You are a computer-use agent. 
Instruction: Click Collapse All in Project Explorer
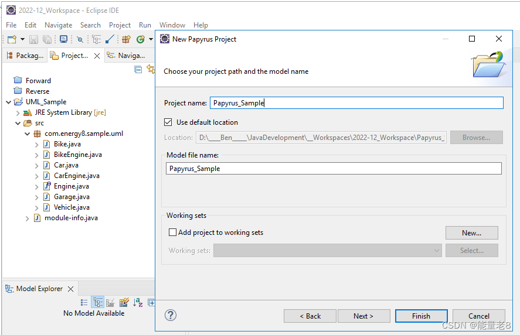tap(138, 69)
